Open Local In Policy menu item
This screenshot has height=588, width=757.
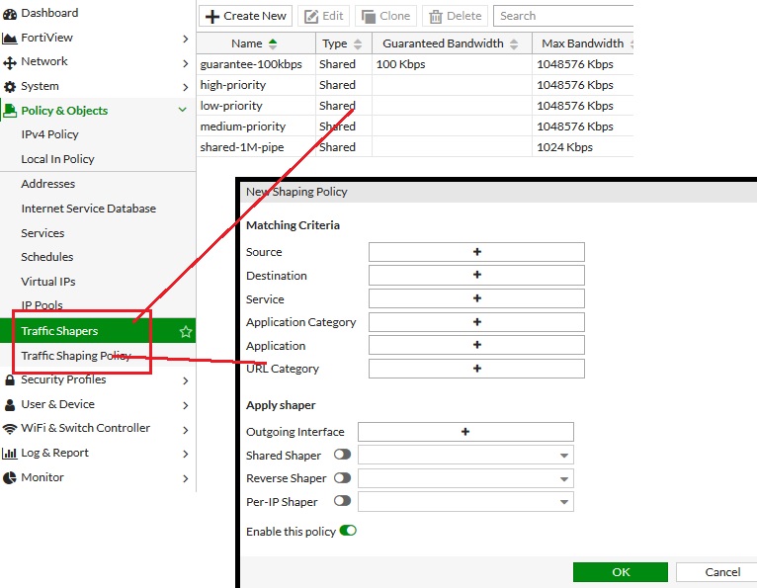pos(58,159)
